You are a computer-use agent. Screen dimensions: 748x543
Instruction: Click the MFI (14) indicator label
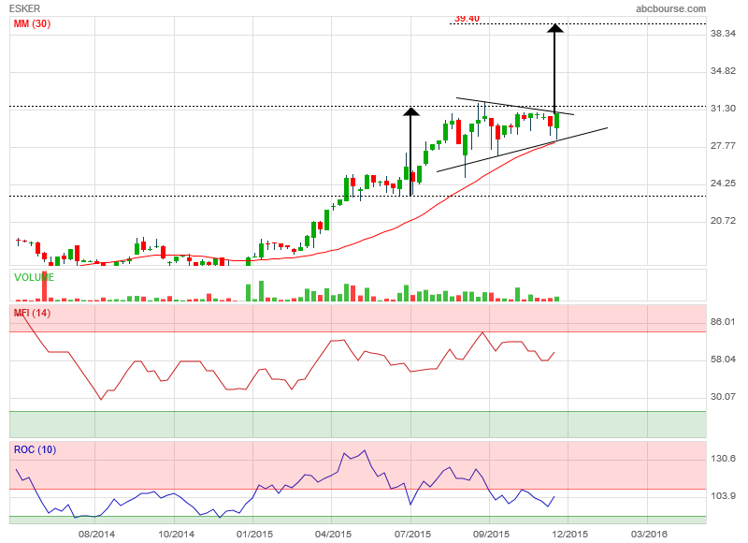(32, 314)
